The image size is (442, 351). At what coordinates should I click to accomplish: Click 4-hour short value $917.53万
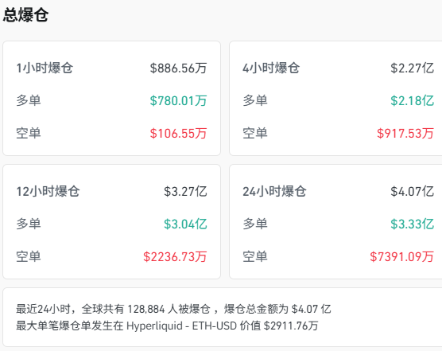tap(405, 133)
